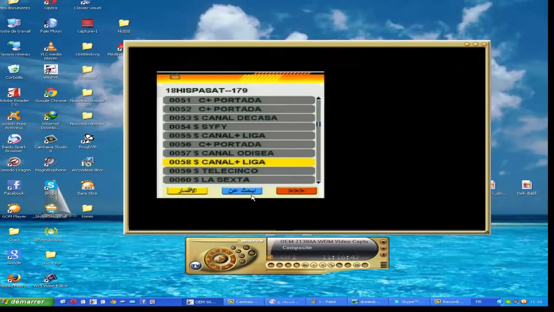The height and width of the screenshot is (312, 554).
Task: Click the TV mode button on WinPVR
Action: pyautogui.click(x=196, y=266)
